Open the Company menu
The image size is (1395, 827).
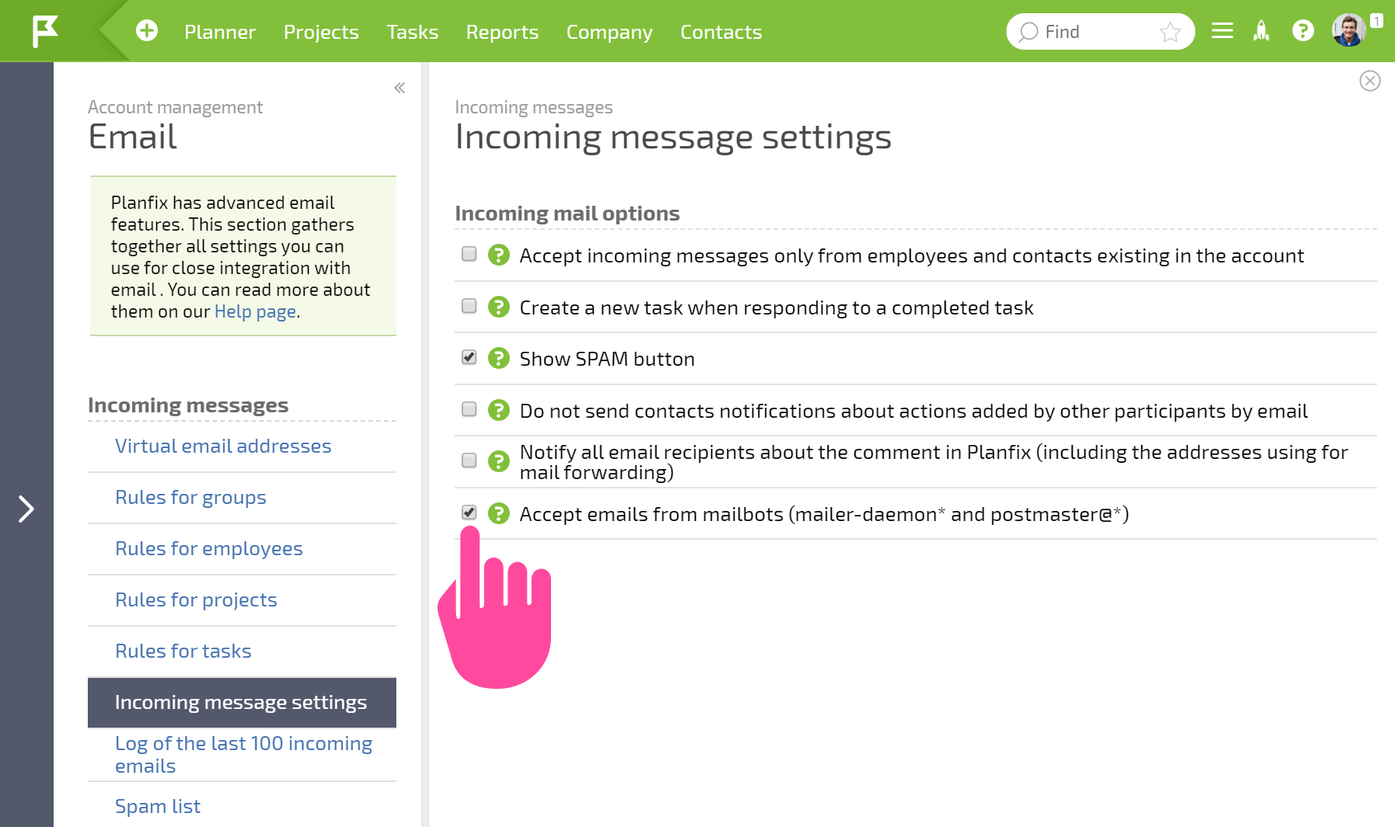point(609,32)
